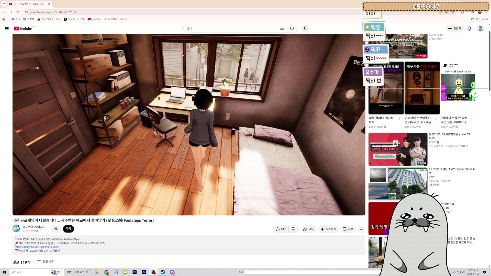Open the 윤호의 VALORANT학개론 video thumbnail
Viewport: 491px width, 276px height.
(398, 149)
